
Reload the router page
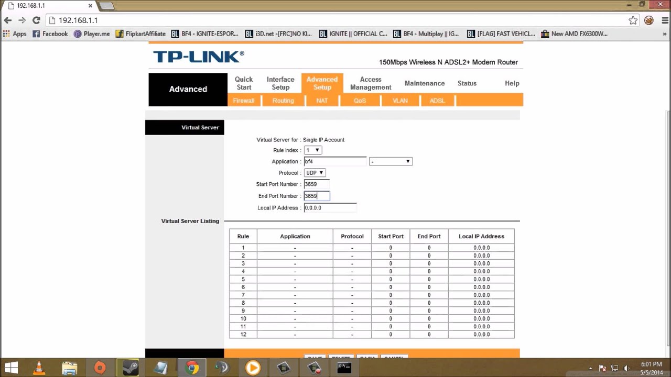coord(36,20)
